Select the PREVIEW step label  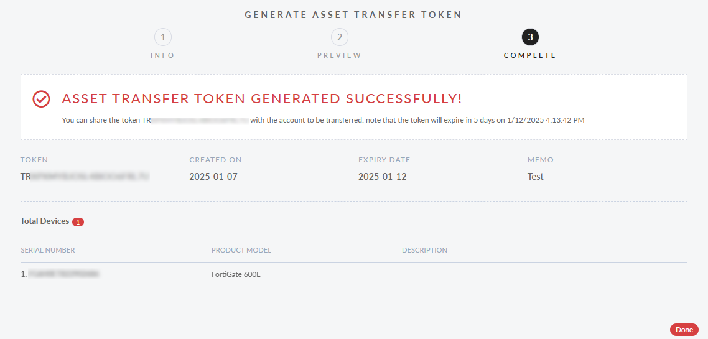coord(339,55)
